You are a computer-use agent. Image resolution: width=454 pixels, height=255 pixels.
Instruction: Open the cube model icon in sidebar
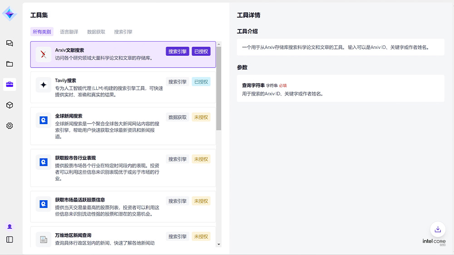pos(10,105)
